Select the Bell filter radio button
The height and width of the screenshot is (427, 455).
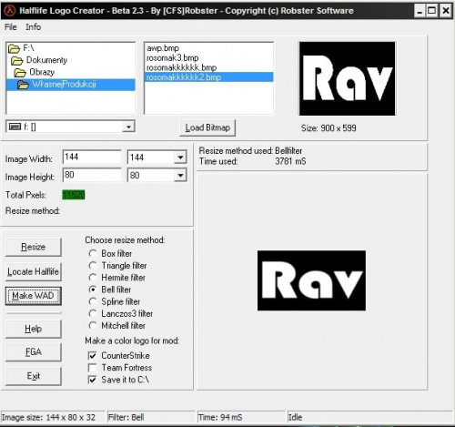(93, 290)
